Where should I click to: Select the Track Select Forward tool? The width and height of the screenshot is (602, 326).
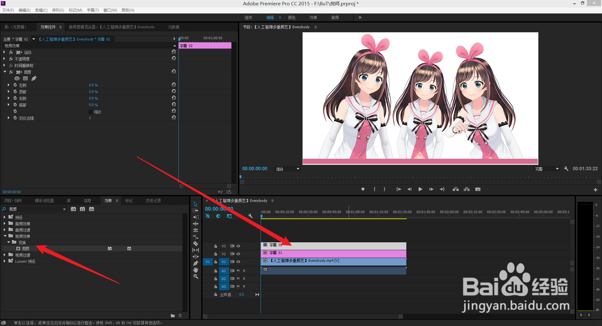coord(196,211)
